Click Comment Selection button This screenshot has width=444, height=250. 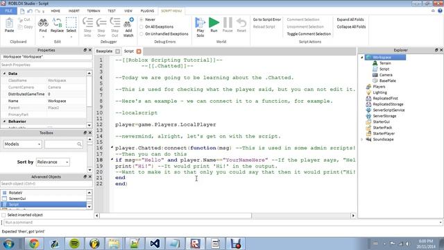click(x=303, y=19)
